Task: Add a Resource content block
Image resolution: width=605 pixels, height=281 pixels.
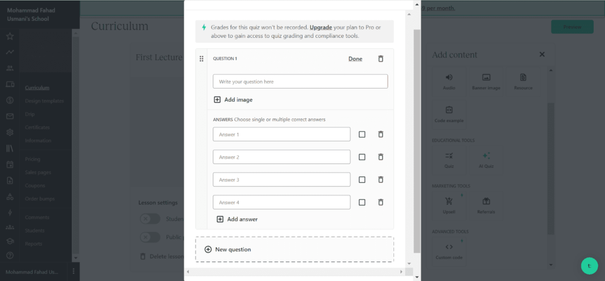Action: (x=523, y=81)
